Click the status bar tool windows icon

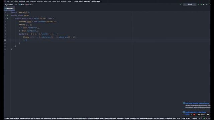pyautogui.click(x=5, y=118)
